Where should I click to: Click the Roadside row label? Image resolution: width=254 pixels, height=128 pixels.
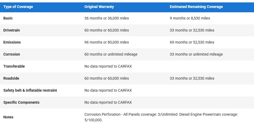click(11, 78)
